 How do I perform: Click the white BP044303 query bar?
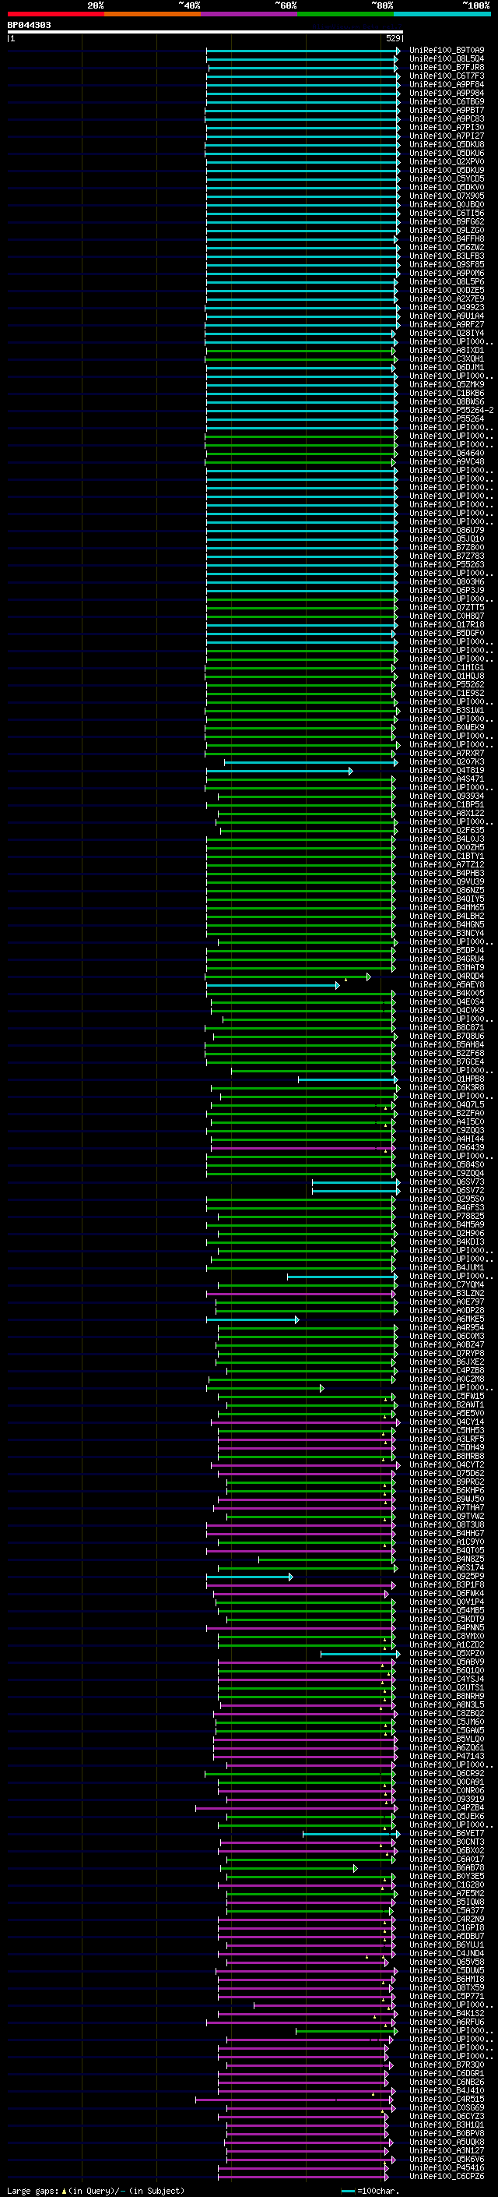pos(205,31)
